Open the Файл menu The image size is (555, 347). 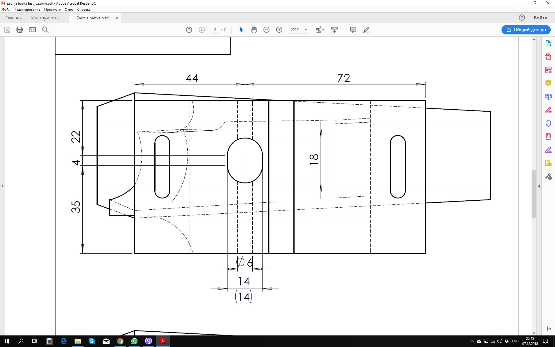[x=6, y=10]
